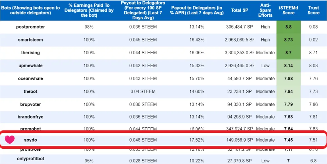Click the 7.86 trust score
The width and height of the screenshot is (327, 164).
(x=314, y=104)
